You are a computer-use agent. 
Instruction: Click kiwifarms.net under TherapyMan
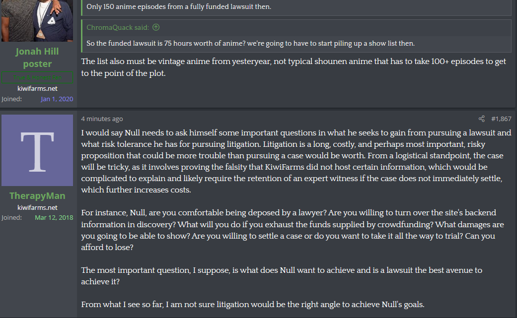[x=37, y=207]
